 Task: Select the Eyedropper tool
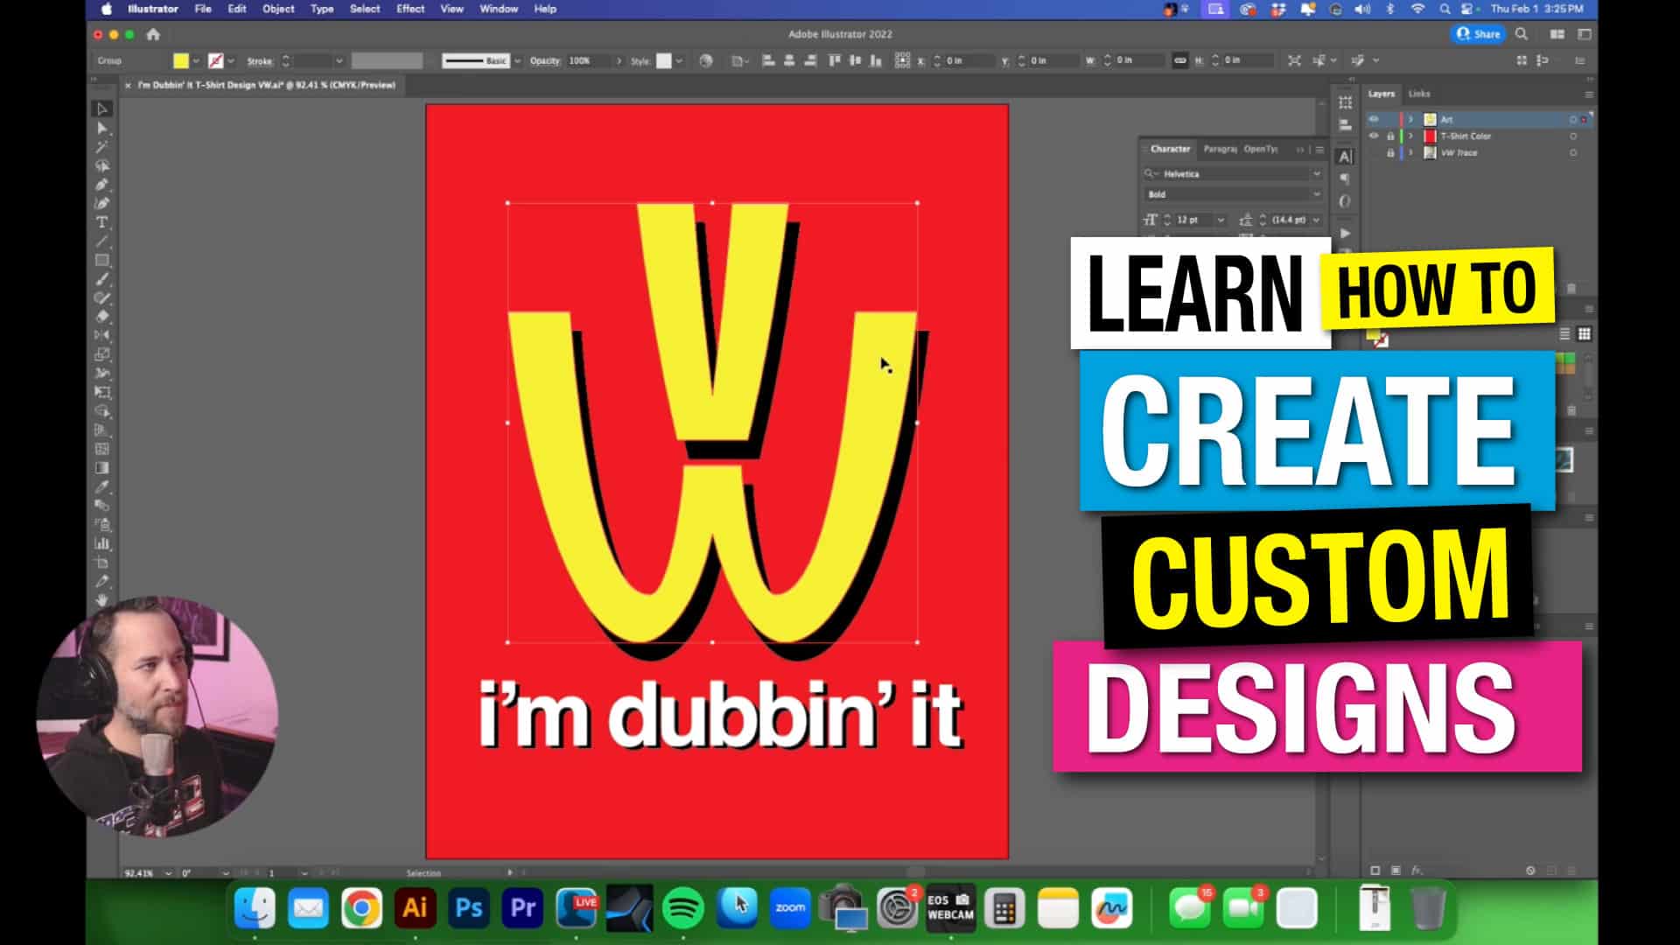click(x=101, y=486)
